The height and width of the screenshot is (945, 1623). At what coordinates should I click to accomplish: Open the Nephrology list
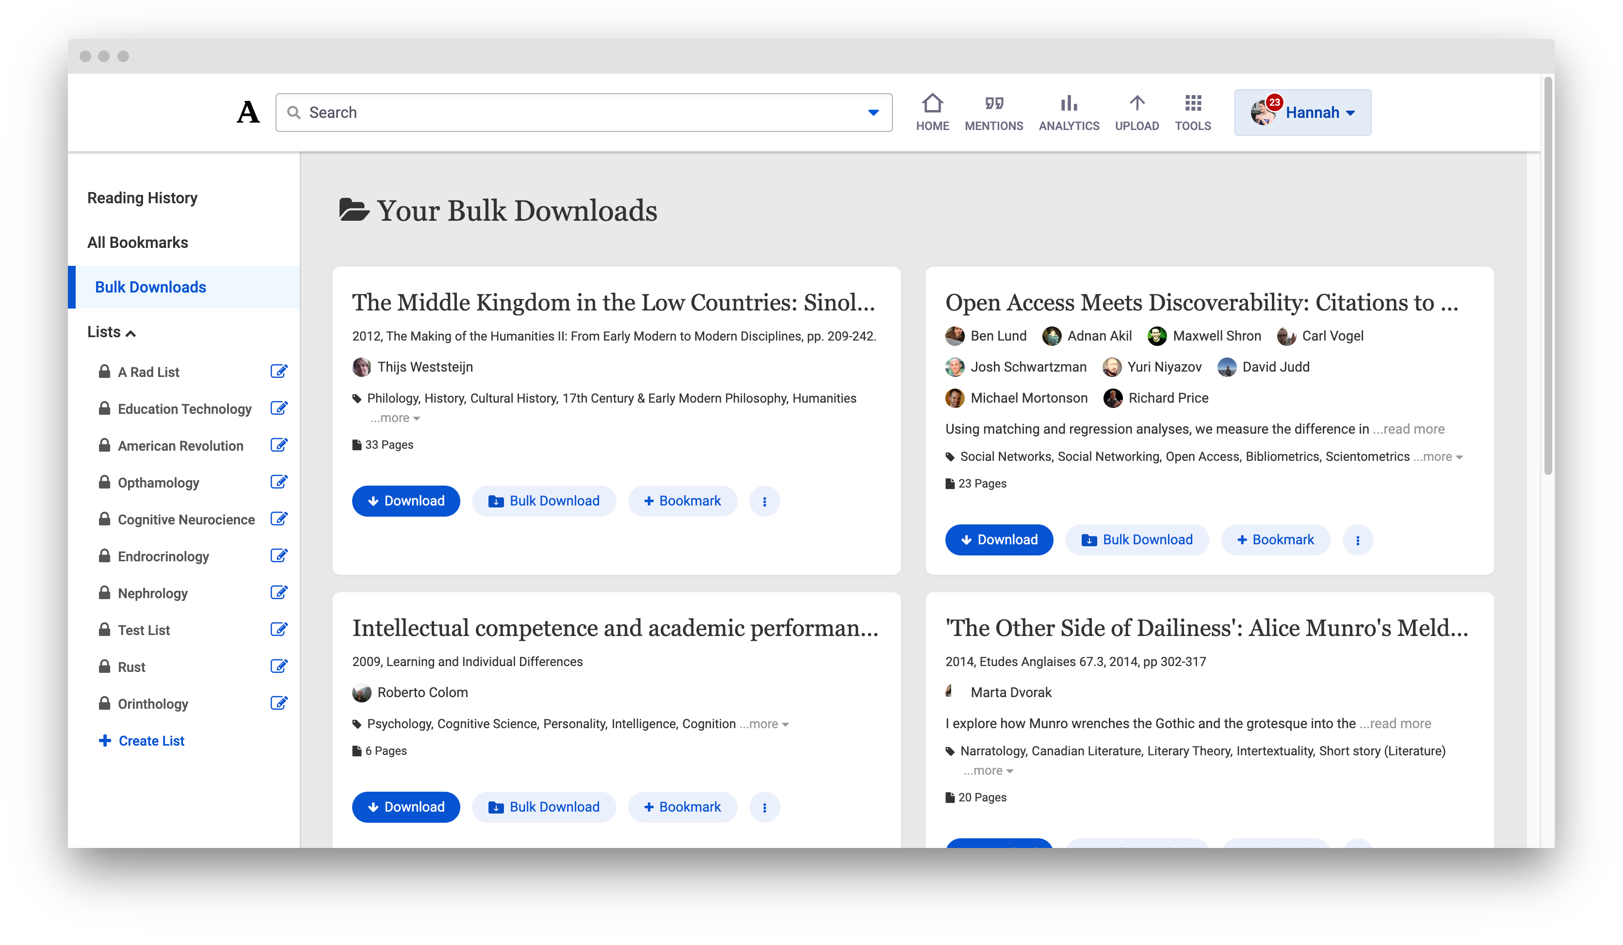tap(153, 593)
